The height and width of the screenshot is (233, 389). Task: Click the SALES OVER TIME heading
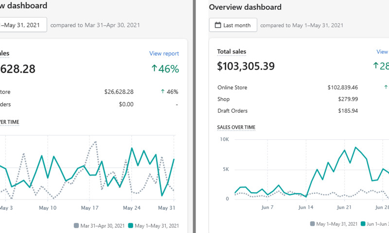(236, 127)
